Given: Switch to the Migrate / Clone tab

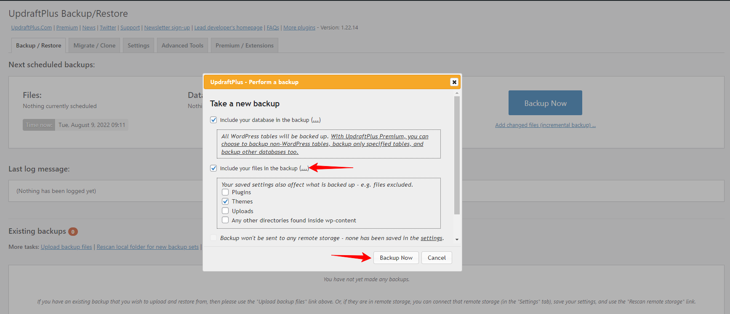Looking at the screenshot, I should coord(94,45).
